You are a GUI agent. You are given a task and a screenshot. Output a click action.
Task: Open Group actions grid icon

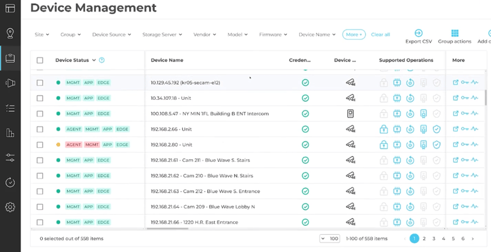[455, 33]
